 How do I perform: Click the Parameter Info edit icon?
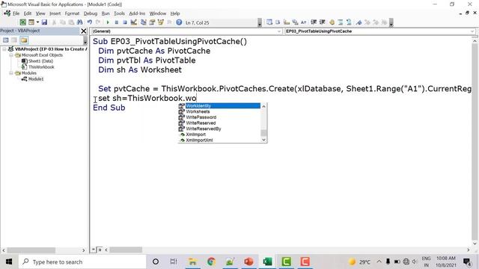click(295, 22)
